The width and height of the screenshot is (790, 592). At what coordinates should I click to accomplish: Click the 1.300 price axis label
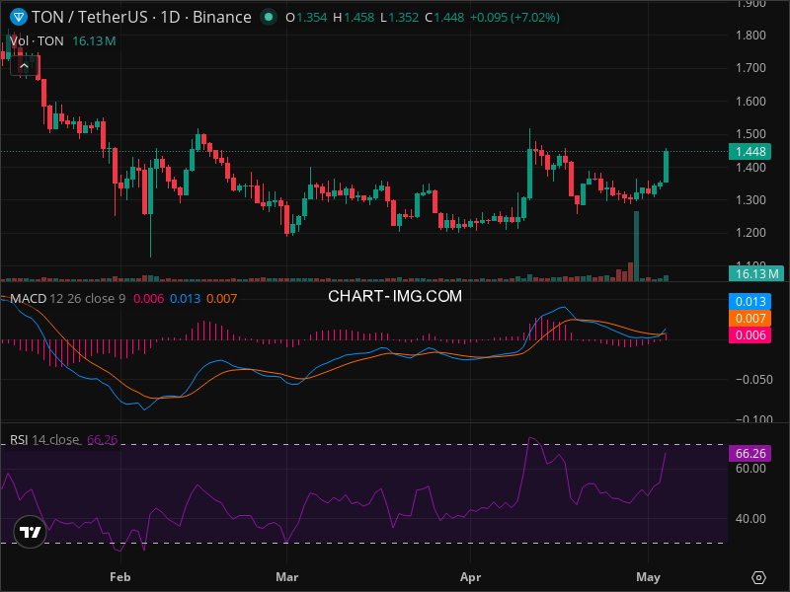pos(750,200)
